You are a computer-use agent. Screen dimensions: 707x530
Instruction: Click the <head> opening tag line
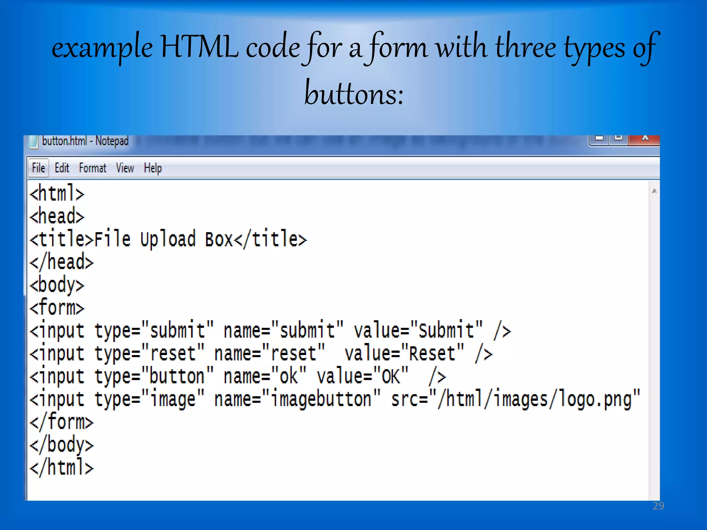[57, 216]
